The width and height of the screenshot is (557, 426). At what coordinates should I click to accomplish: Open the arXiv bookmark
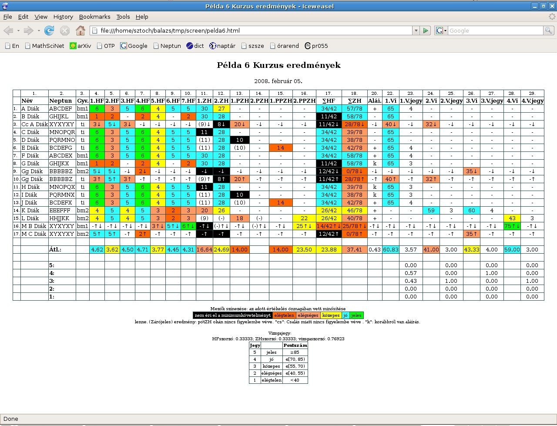pos(81,46)
